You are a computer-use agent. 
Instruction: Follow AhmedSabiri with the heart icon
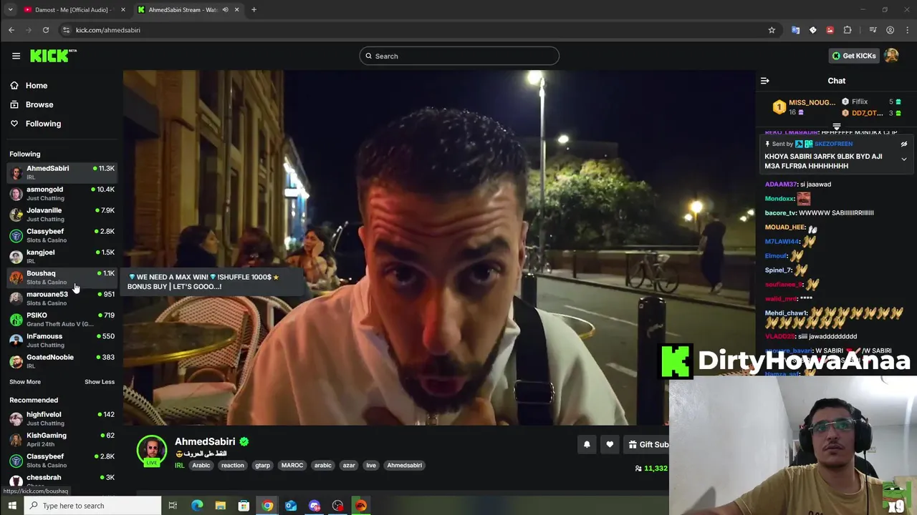point(610,444)
